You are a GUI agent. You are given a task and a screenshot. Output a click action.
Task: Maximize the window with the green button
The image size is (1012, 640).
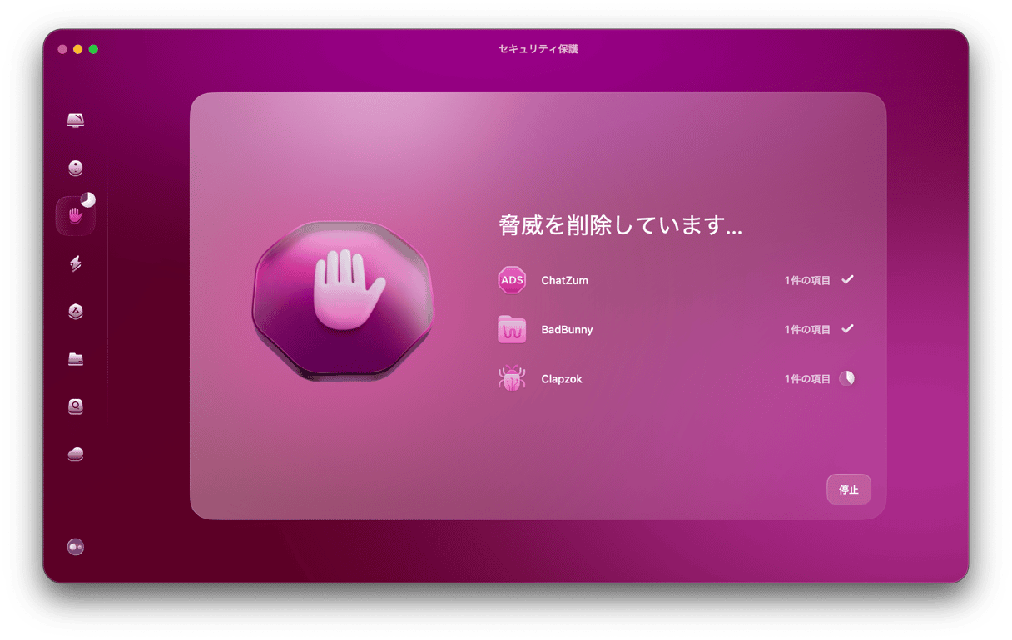tap(93, 49)
